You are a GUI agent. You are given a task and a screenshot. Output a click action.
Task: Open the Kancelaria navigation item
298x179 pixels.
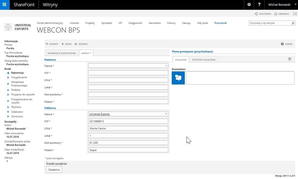click(155, 23)
